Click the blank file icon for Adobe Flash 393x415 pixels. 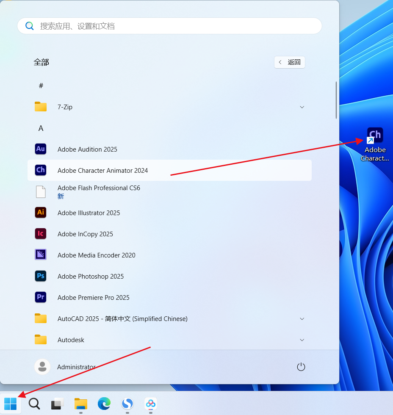[41, 191]
